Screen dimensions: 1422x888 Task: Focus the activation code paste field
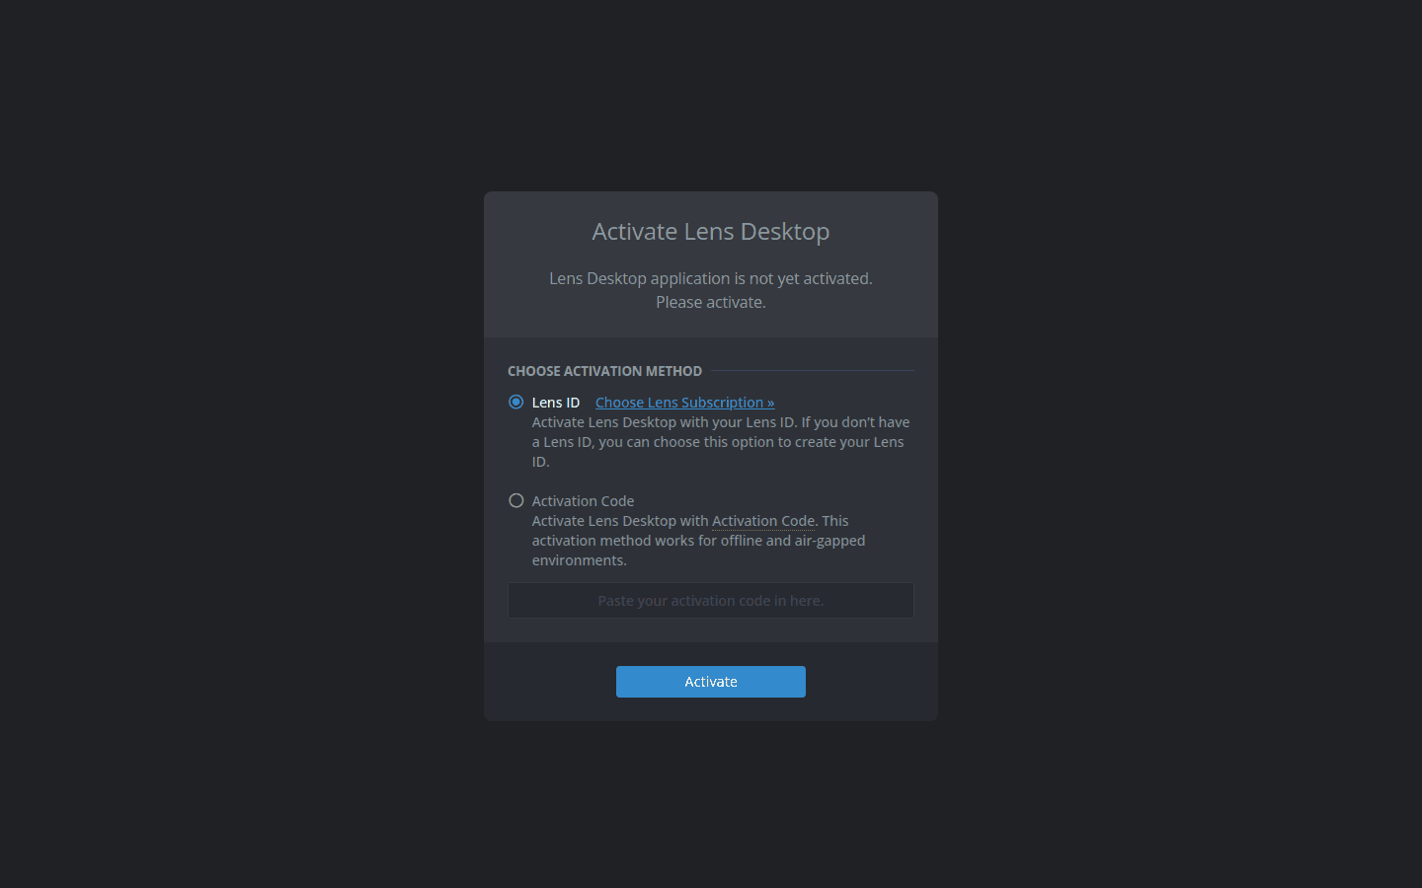(x=711, y=601)
